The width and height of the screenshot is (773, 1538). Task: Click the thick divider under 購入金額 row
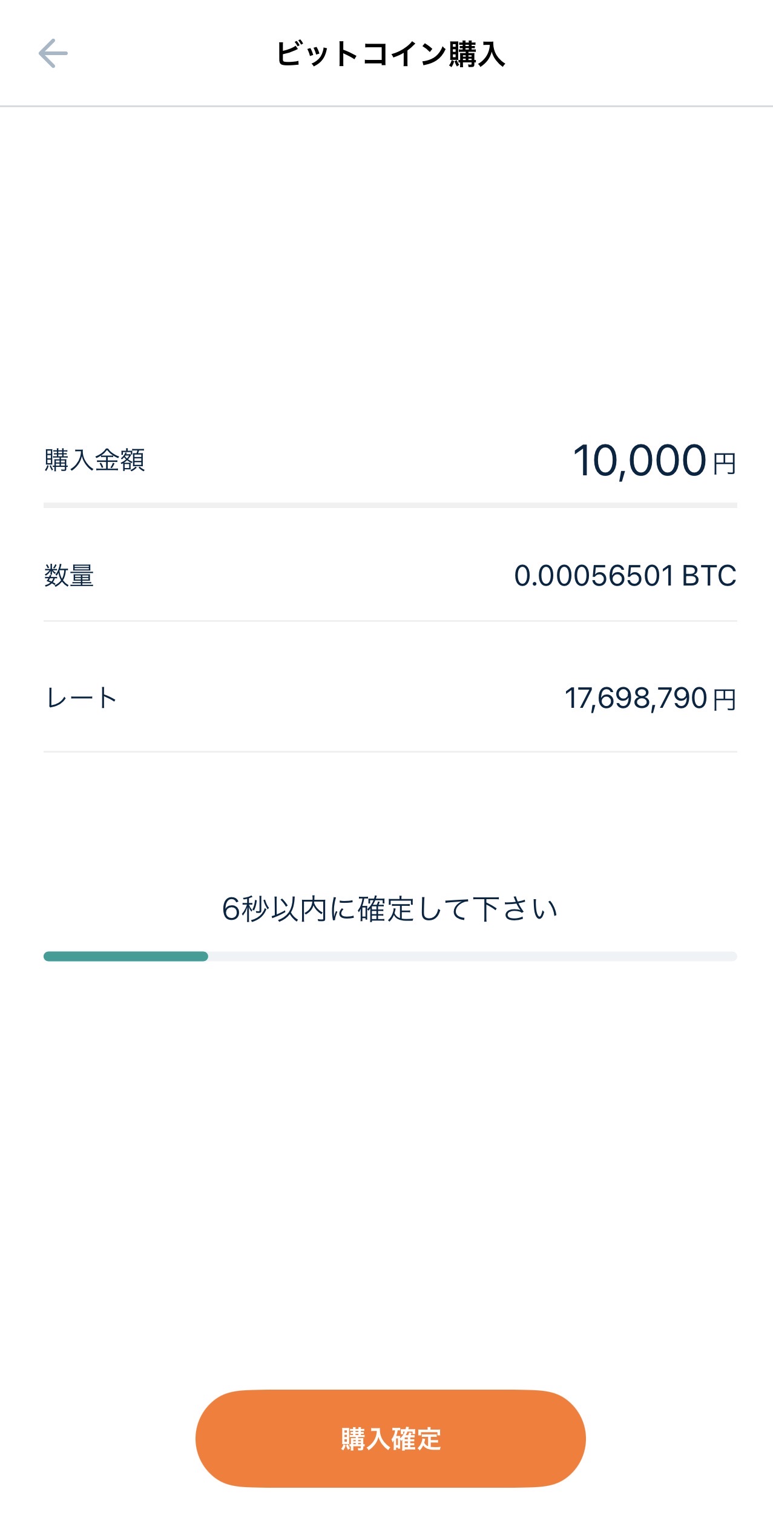click(x=390, y=505)
